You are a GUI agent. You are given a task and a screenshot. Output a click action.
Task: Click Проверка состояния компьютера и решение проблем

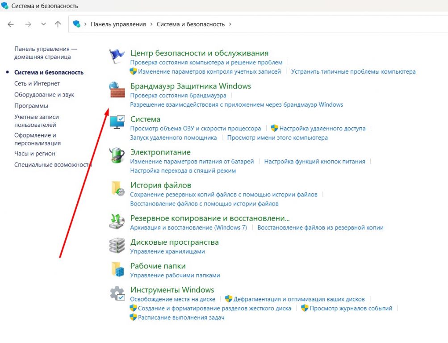(206, 62)
